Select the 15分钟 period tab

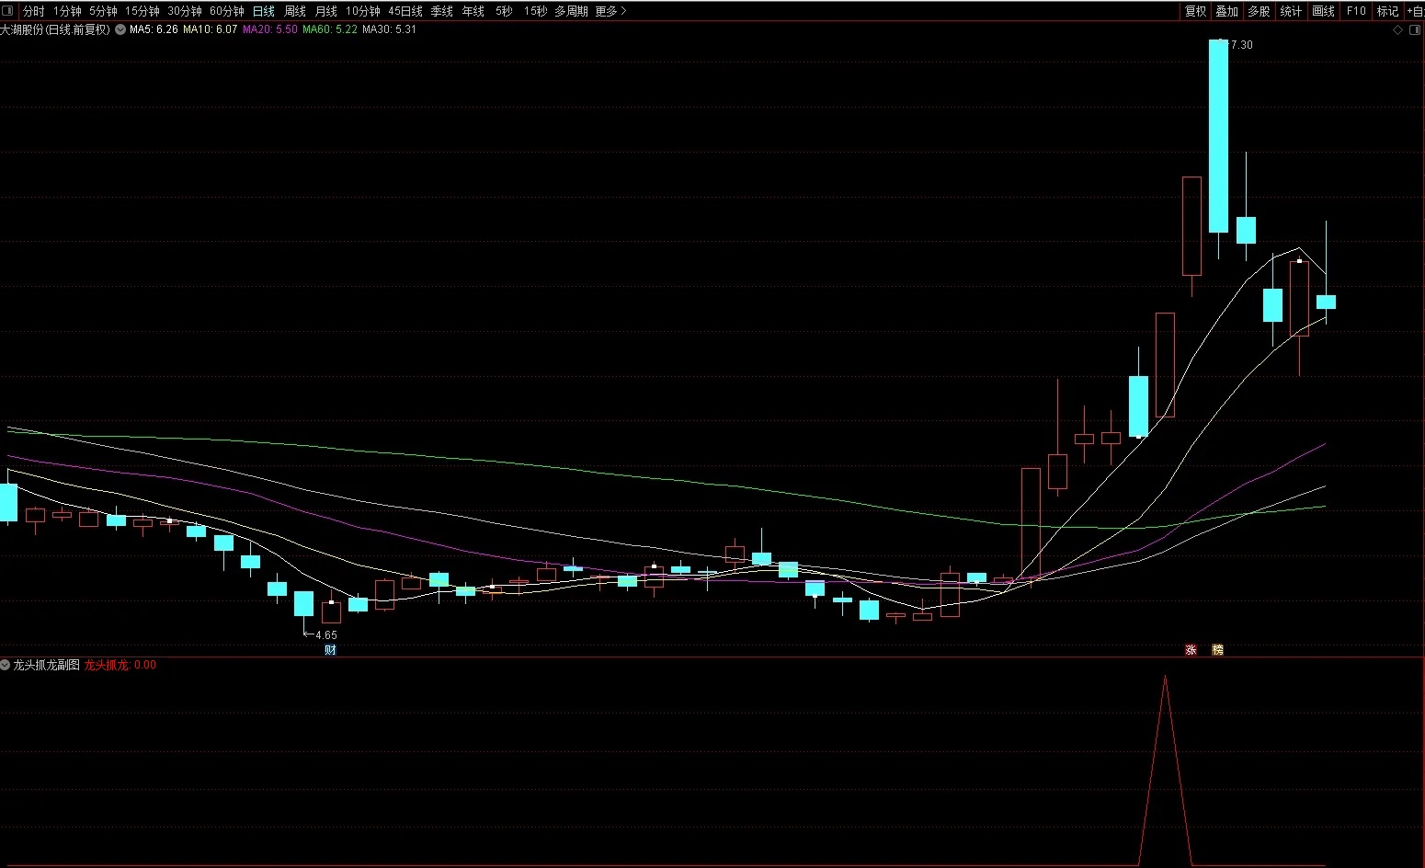[142, 11]
